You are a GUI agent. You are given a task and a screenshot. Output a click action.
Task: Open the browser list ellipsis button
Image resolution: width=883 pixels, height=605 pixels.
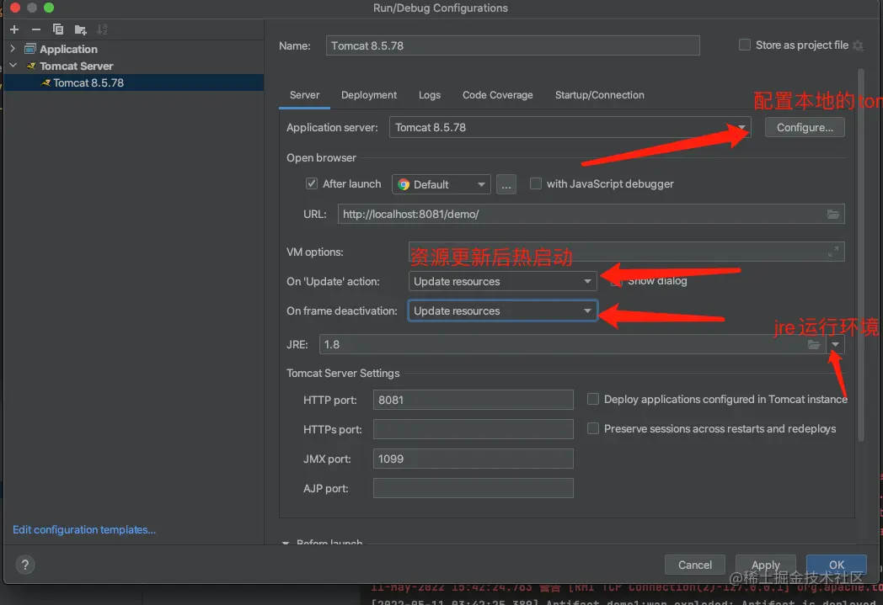(506, 184)
